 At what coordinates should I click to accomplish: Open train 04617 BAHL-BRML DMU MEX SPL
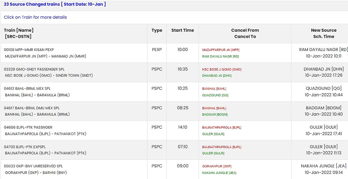coord(32,108)
